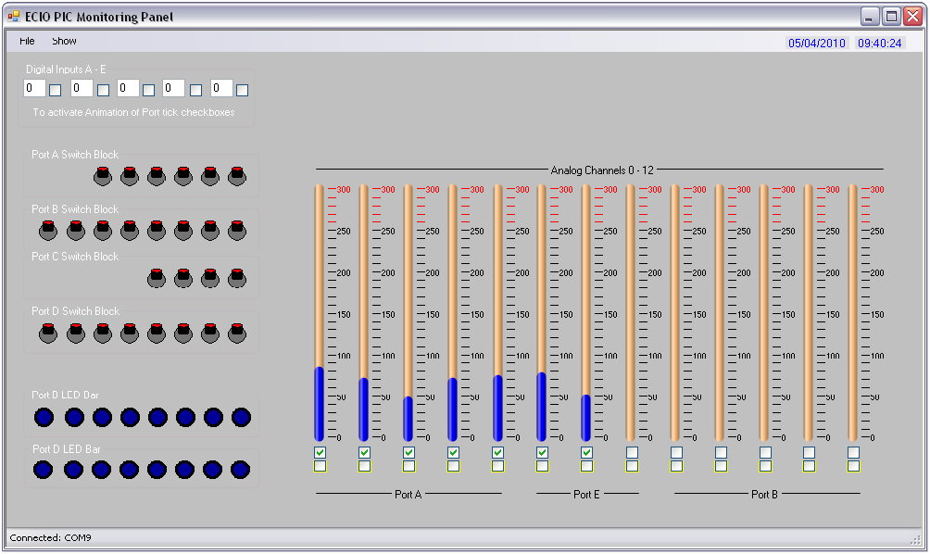
Task: Click the date 05/04/2010
Action: pyautogui.click(x=817, y=43)
